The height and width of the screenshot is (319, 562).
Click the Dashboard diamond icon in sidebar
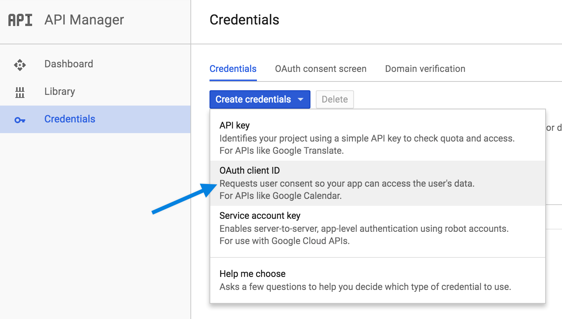tap(20, 65)
